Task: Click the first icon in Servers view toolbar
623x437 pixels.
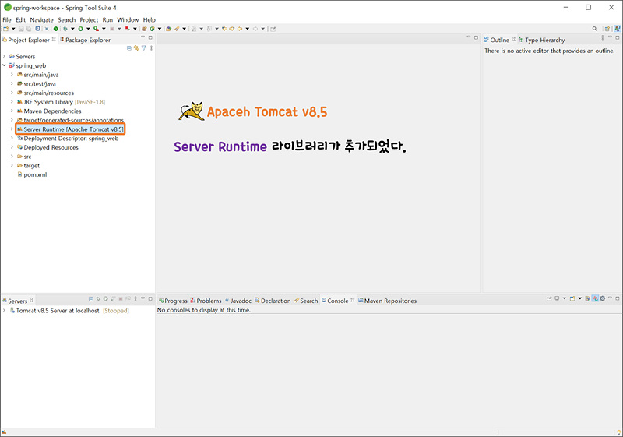Action: pyautogui.click(x=91, y=299)
